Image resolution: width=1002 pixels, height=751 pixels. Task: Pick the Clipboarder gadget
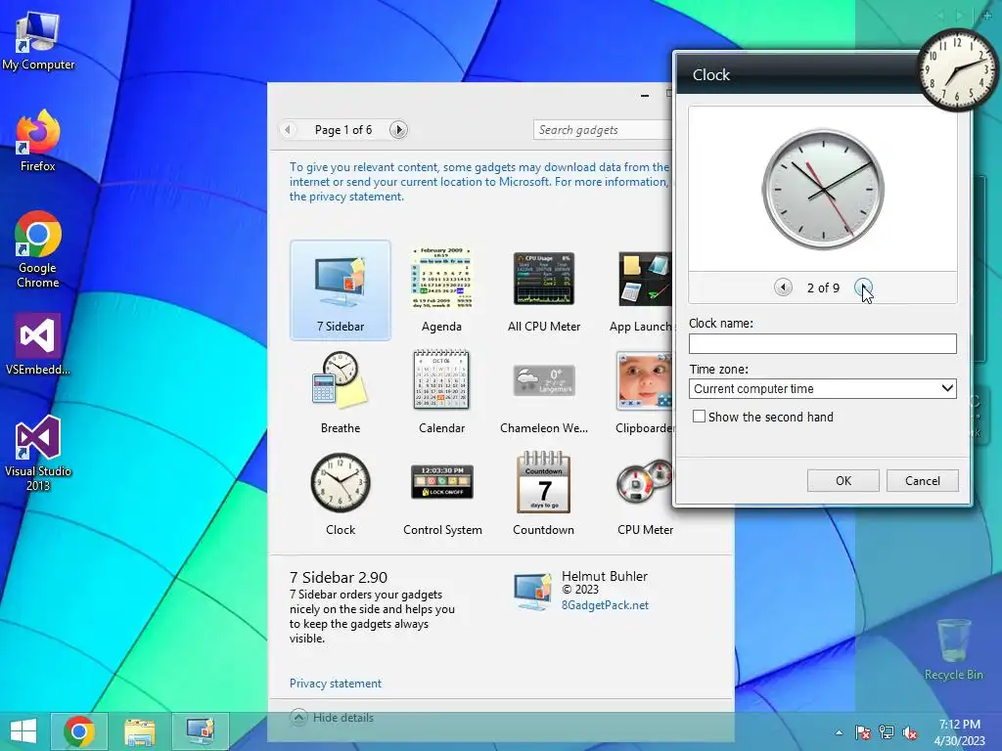pyautogui.click(x=643, y=392)
